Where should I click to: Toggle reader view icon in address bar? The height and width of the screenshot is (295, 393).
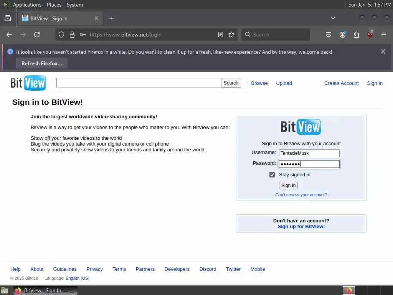coord(221,35)
